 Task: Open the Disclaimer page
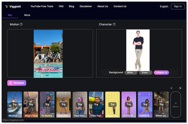[x=86, y=6]
